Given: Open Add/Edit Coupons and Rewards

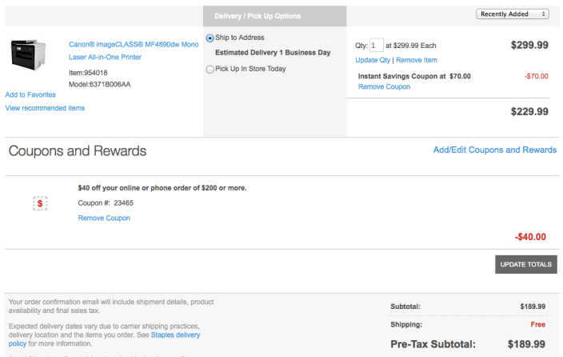Looking at the screenshot, I should pyautogui.click(x=494, y=150).
